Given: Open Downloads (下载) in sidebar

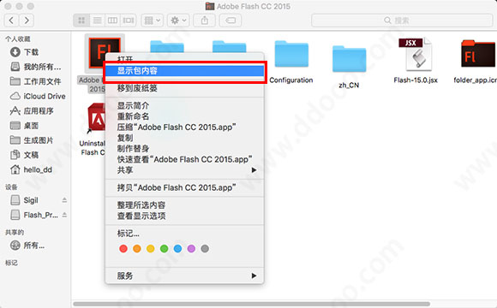Looking at the screenshot, I should coord(24,52).
